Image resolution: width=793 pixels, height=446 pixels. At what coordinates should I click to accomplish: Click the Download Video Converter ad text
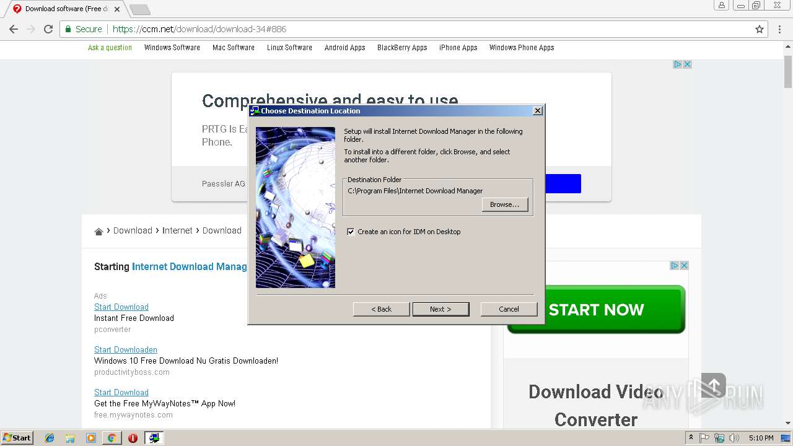coord(596,406)
